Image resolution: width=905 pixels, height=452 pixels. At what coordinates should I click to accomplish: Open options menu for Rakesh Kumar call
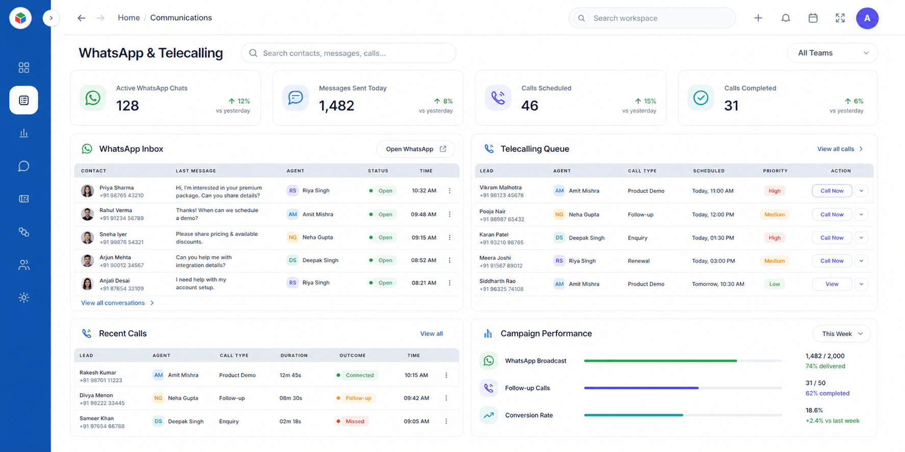pyautogui.click(x=446, y=375)
